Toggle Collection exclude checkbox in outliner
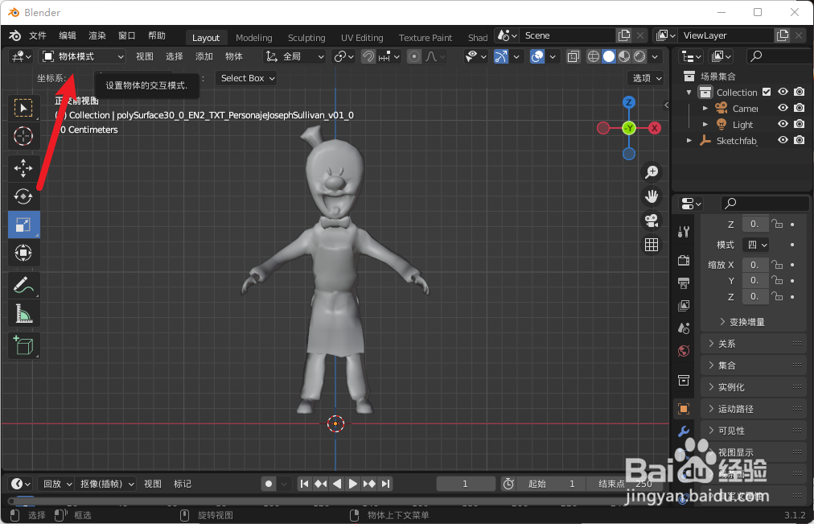Screen dimensions: 814x524 click(x=767, y=92)
